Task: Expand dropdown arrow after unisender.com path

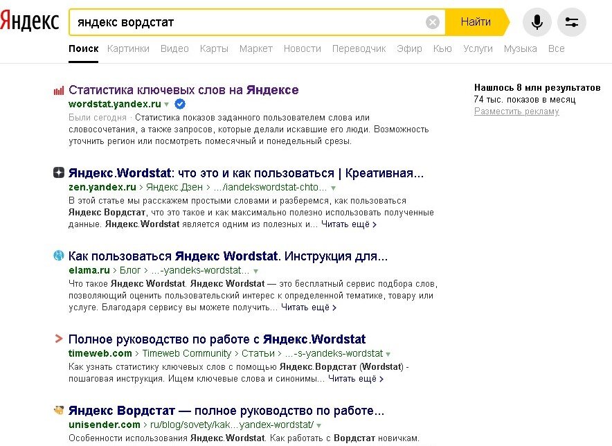Action: pyautogui.click(x=319, y=425)
